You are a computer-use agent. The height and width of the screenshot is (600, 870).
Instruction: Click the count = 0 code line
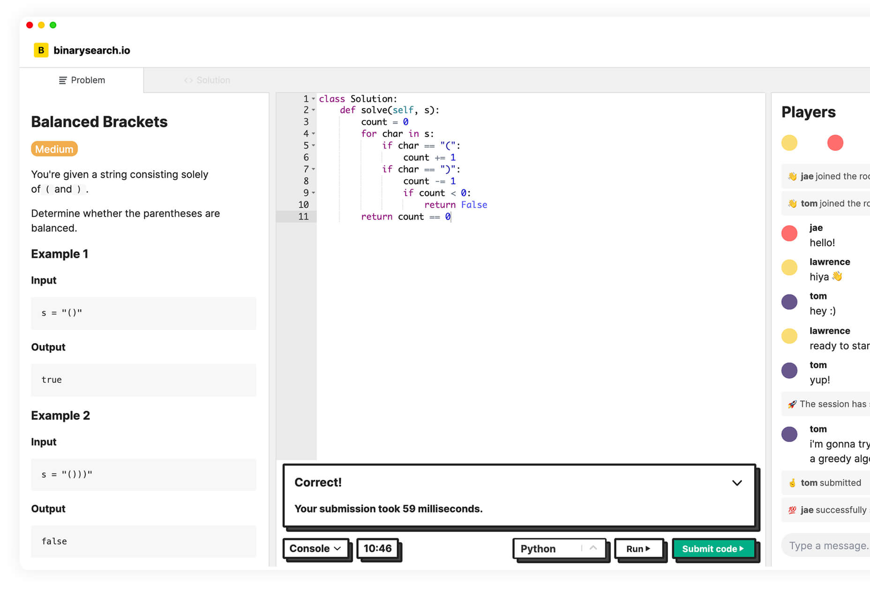pos(384,122)
